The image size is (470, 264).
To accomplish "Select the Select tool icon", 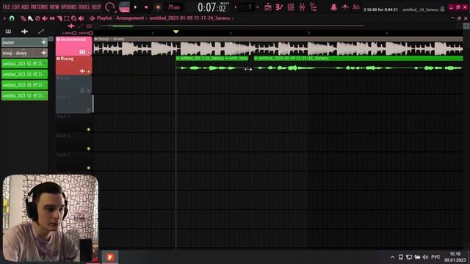I will click(67, 18).
